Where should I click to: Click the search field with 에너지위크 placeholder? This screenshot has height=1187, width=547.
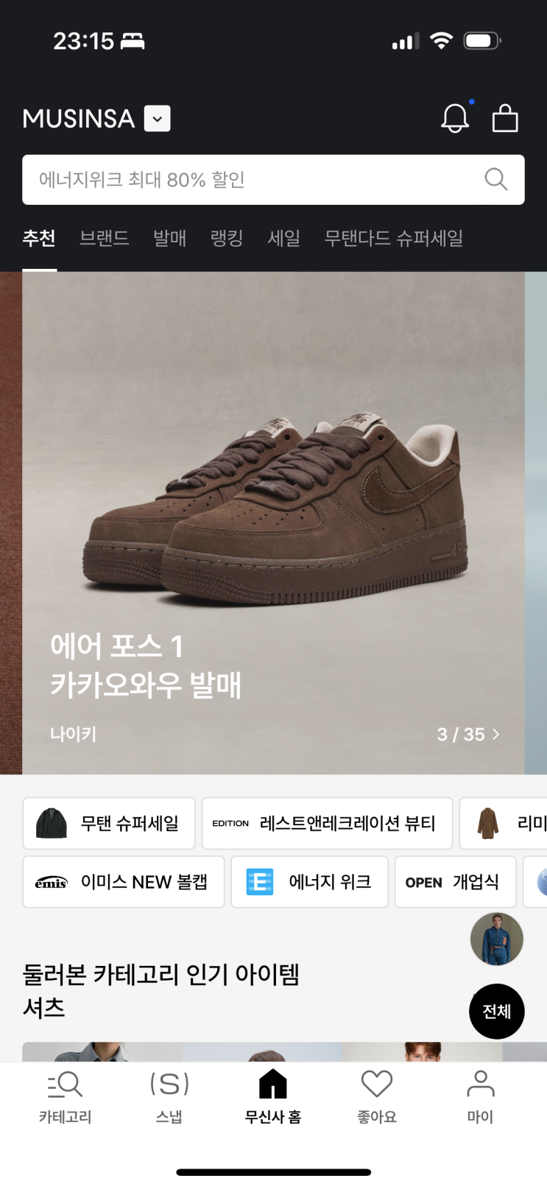tap(273, 180)
